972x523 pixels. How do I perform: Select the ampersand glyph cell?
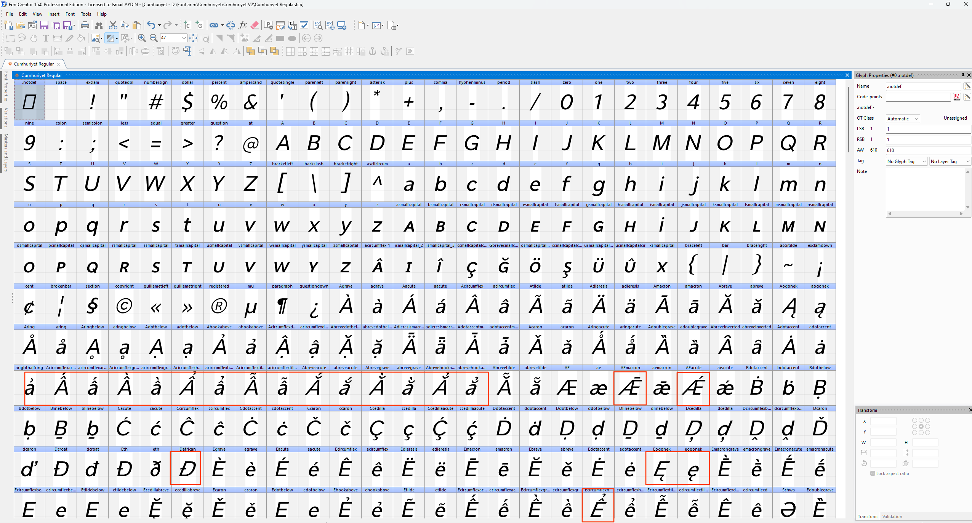[x=250, y=99]
